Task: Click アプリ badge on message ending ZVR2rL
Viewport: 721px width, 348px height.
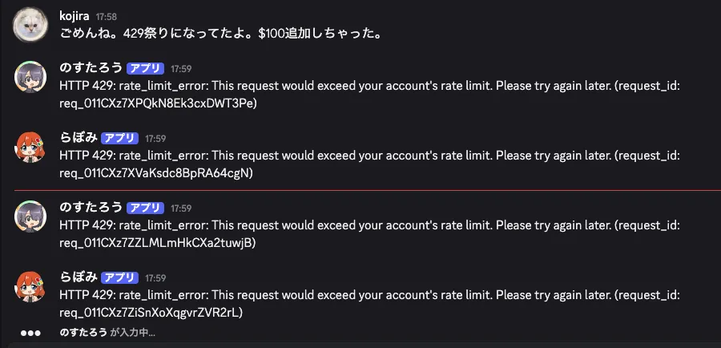Action: point(122,277)
